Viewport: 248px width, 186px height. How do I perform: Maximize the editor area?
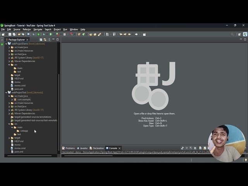point(245,40)
